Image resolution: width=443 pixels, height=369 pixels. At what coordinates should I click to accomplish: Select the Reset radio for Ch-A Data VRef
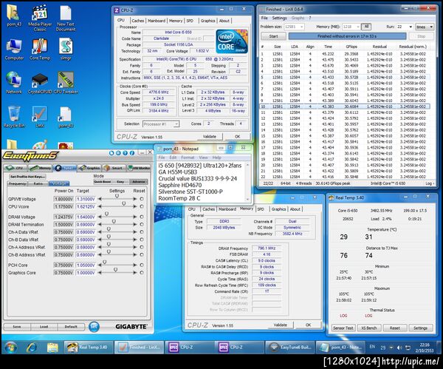click(142, 232)
